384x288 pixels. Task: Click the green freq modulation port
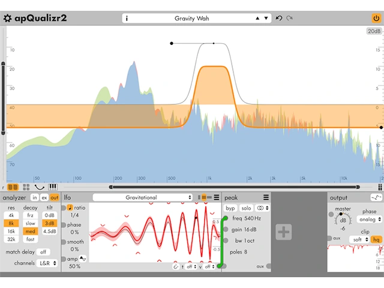[225, 218]
